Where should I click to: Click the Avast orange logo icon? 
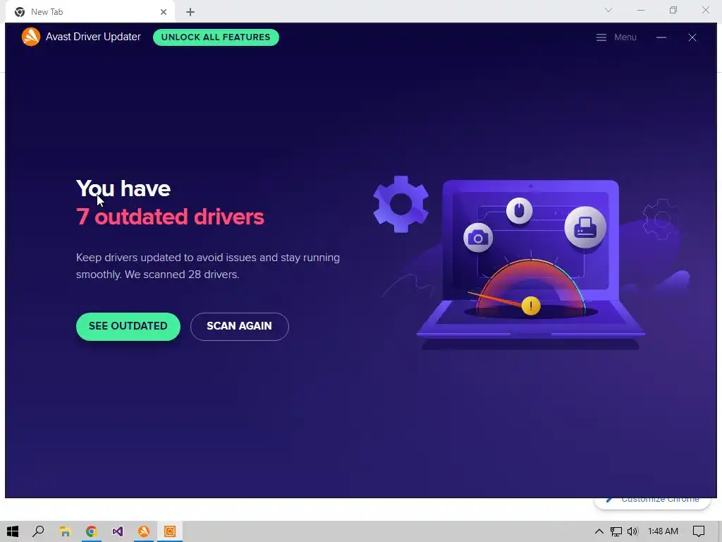click(x=31, y=37)
